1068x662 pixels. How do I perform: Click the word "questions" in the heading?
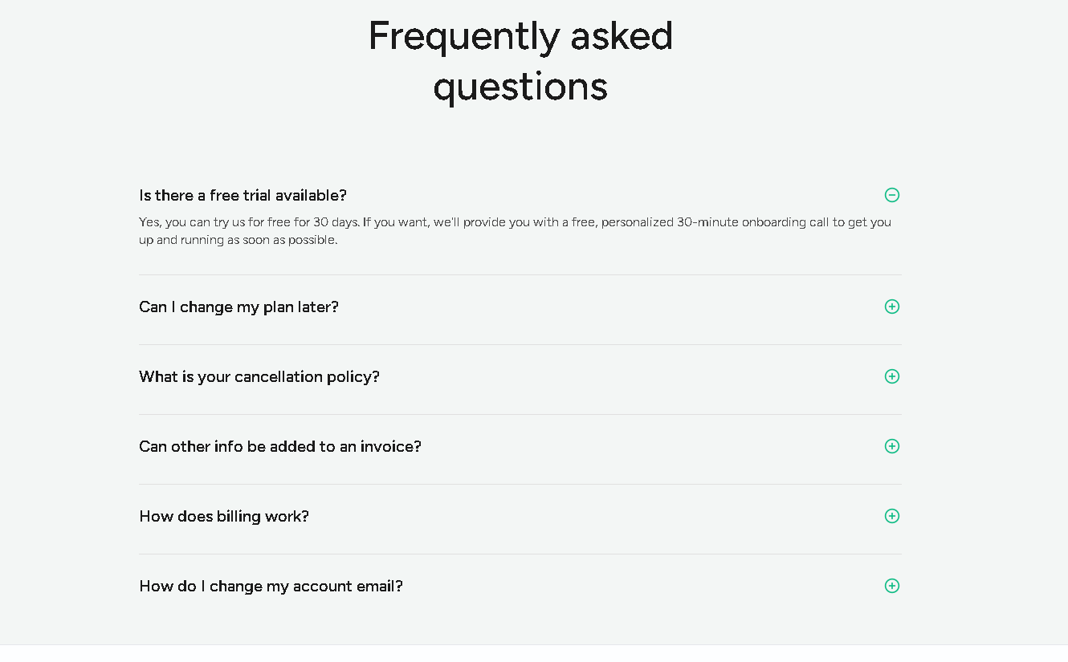[520, 87]
